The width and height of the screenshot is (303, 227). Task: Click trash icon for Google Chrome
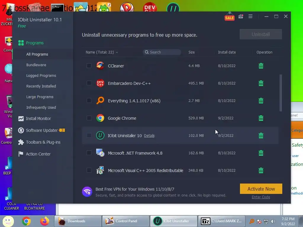coord(261,118)
